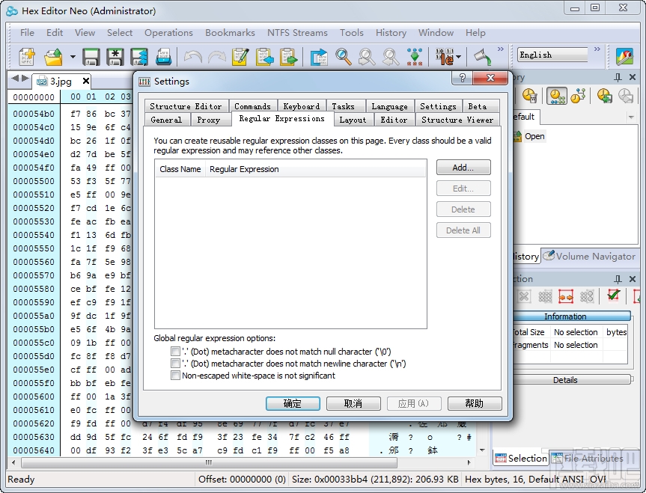The image size is (646, 493).
Task: Click the Find magnifier icon
Action: coord(343,57)
